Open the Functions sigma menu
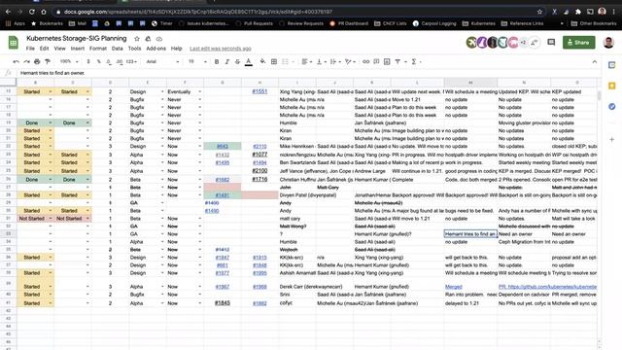622x350 pixels. point(414,61)
